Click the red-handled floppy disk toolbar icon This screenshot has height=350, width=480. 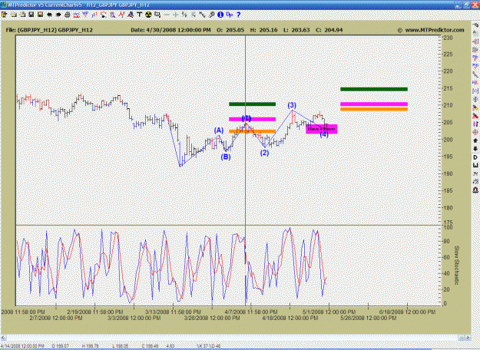click(40, 15)
